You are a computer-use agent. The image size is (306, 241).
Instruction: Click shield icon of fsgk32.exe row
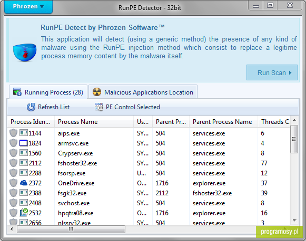13,193
